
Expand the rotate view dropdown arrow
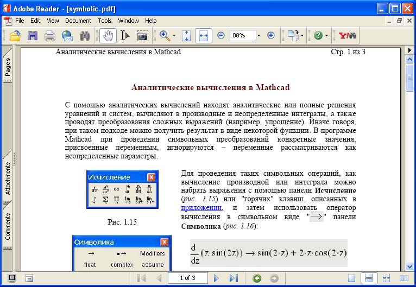pos(302,35)
